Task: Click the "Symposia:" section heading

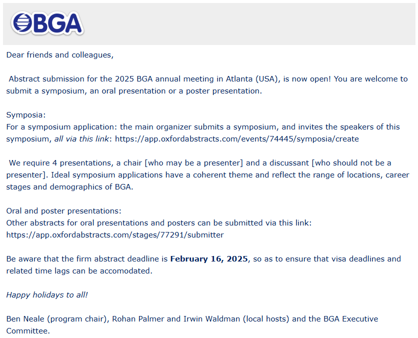Action: tap(26, 114)
